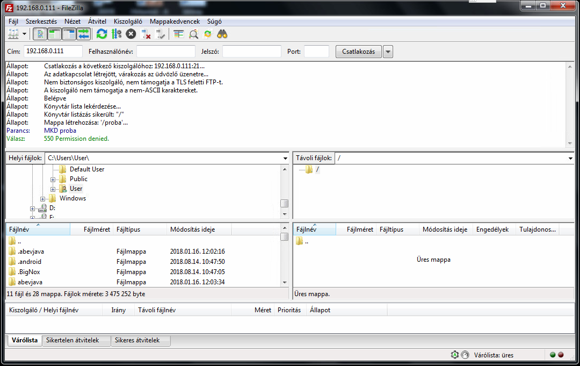Viewport: 580px width, 366px height.
Task: Open directory listing filters dialog
Action: coord(179,34)
